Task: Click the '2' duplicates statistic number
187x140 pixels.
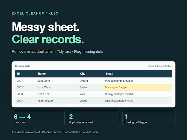Action: [71, 117]
